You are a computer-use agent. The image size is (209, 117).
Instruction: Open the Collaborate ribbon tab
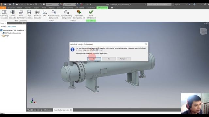click(x=91, y=8)
